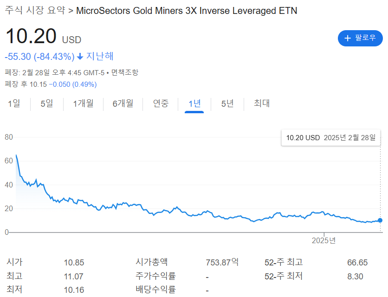Image resolution: width=388 pixels, height=297 pixels.
Task: Click the after-hours price 10.15
Action: click(x=38, y=84)
